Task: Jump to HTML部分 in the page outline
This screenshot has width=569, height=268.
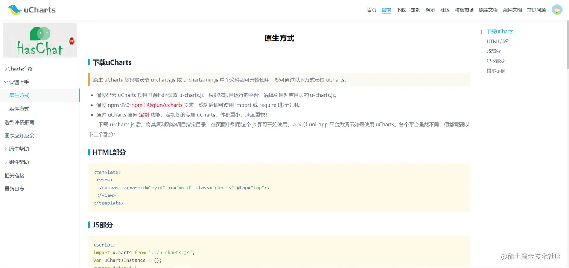Action: coord(498,41)
